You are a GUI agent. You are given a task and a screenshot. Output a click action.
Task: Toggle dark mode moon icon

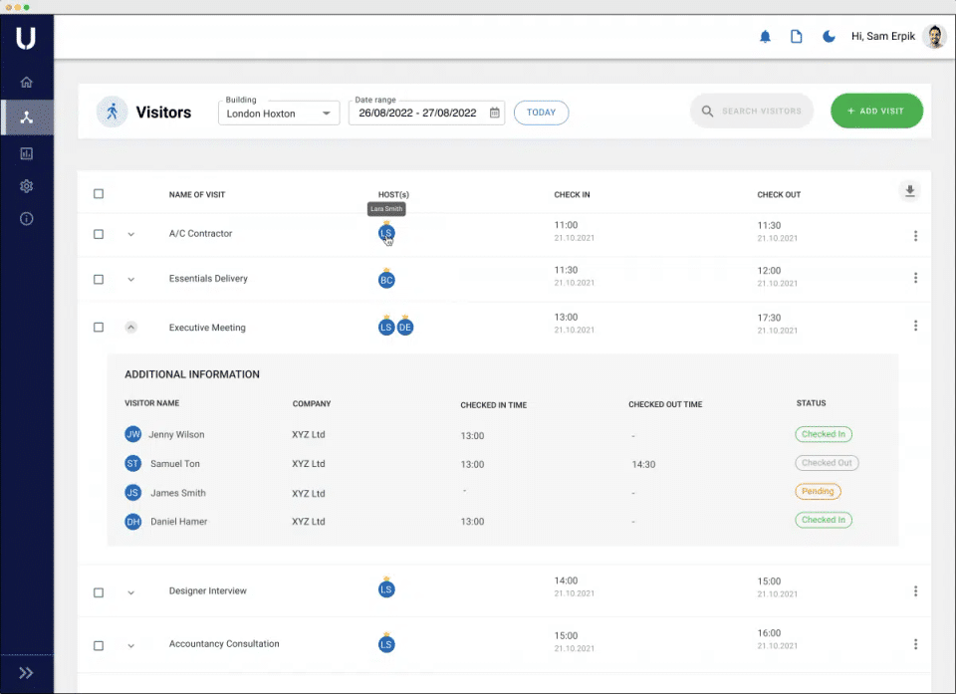click(829, 37)
